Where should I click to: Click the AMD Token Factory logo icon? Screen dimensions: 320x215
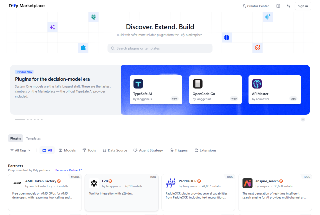point(17,183)
